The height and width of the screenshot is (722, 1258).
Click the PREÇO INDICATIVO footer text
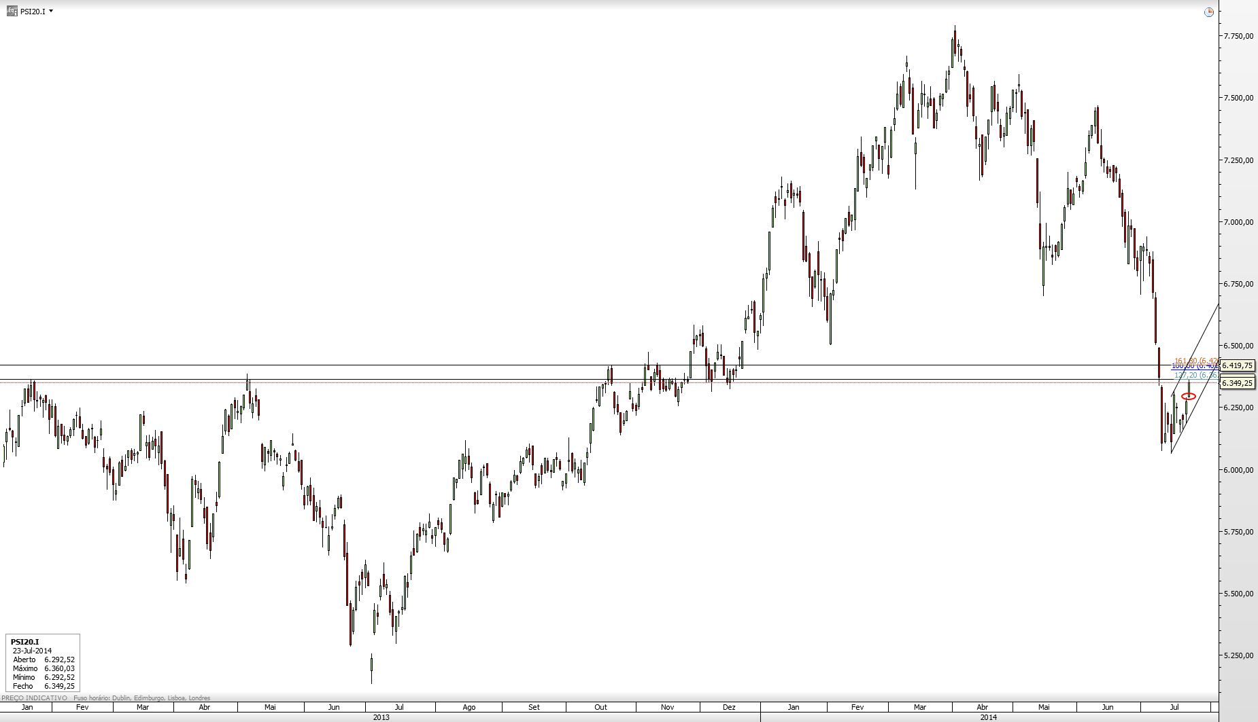point(34,698)
